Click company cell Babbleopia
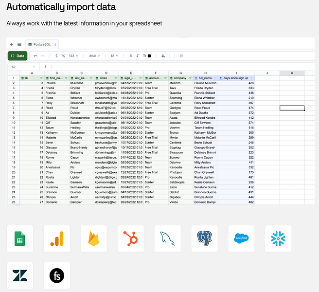The width and height of the screenshot is (319, 292). [181, 182]
